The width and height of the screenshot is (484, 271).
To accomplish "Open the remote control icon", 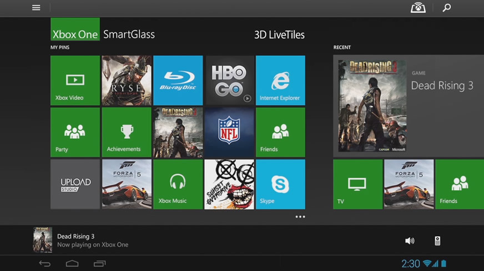I will point(437,241).
